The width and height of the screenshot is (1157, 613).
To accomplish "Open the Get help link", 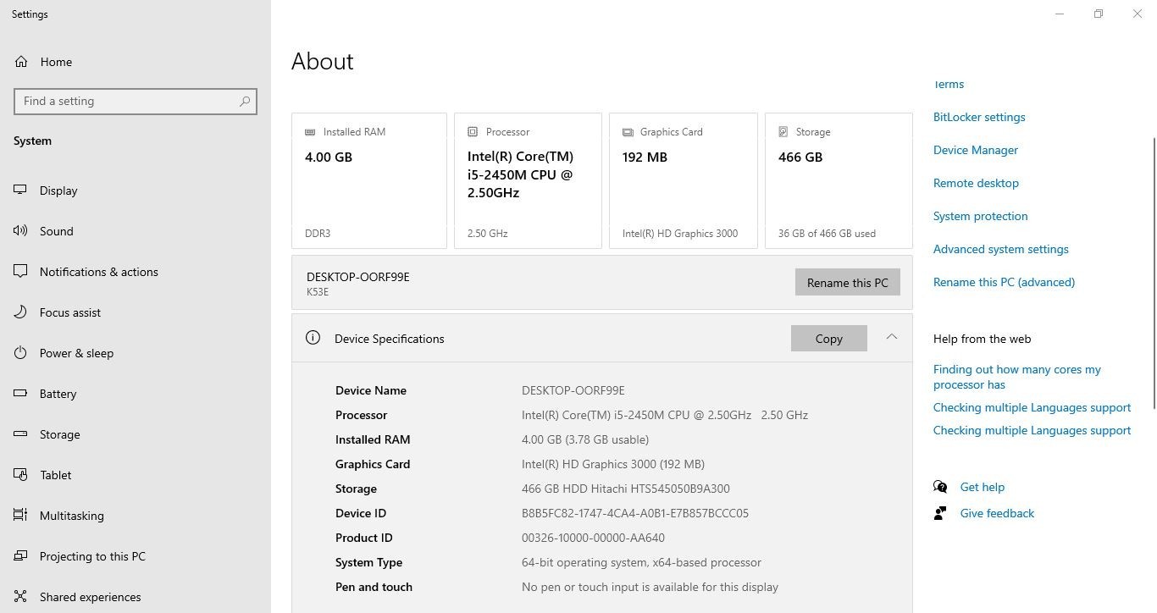I will (982, 487).
